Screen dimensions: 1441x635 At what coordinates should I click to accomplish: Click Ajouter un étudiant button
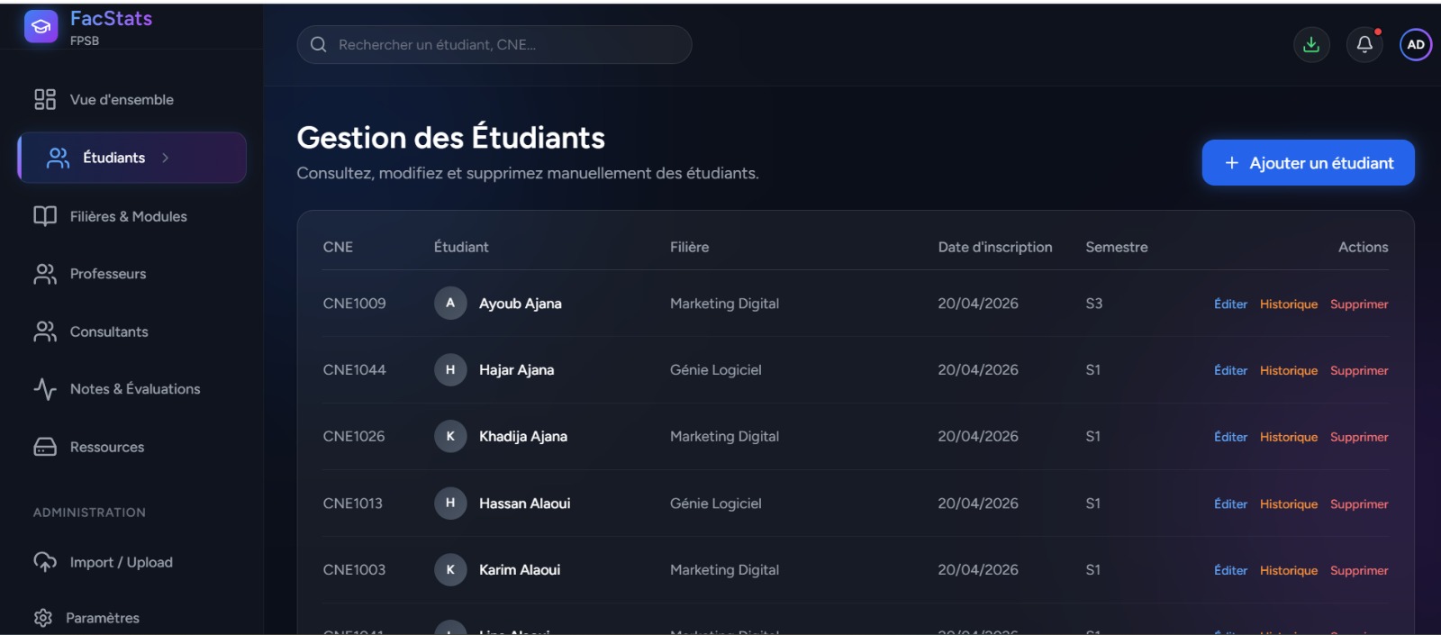click(1308, 163)
